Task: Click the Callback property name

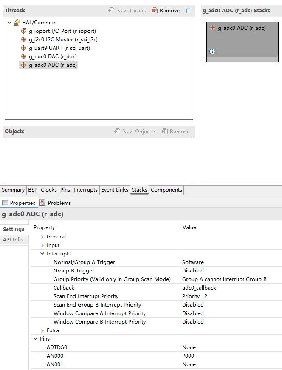Action: (x=64, y=288)
